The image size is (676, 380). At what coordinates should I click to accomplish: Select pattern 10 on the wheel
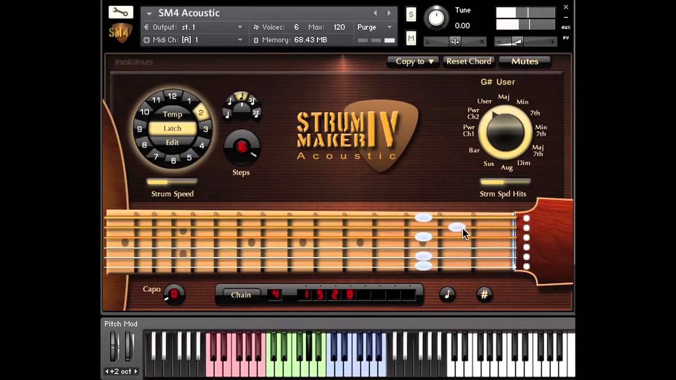(x=144, y=112)
